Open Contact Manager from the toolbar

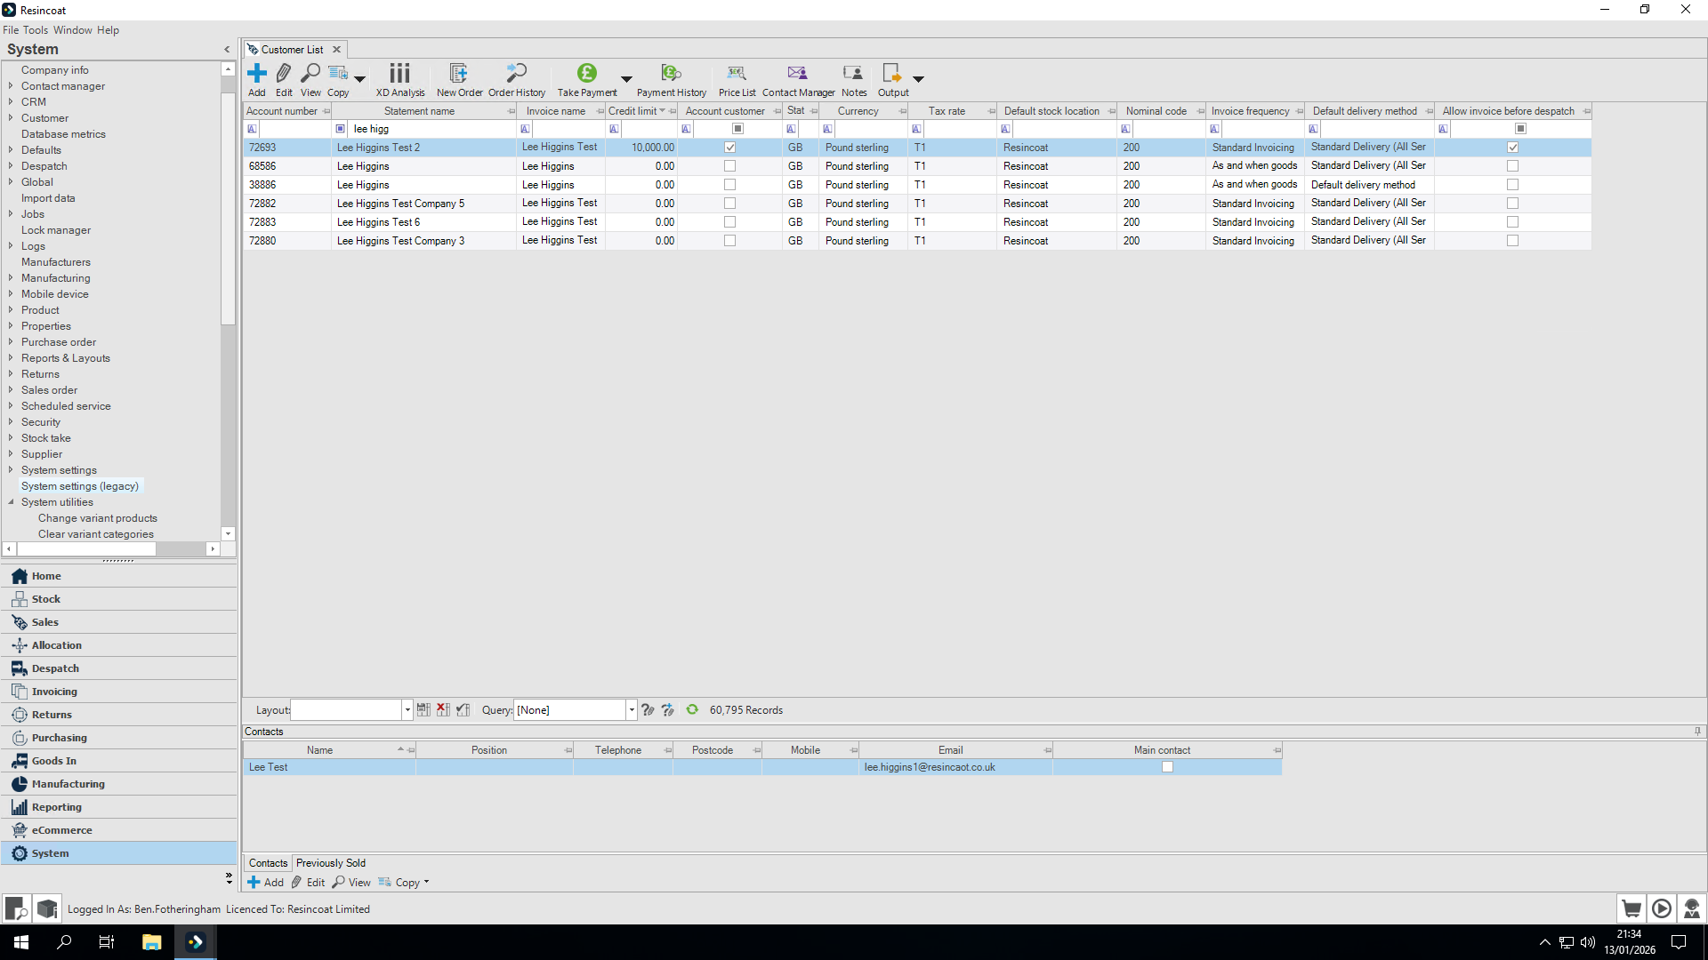coord(797,79)
